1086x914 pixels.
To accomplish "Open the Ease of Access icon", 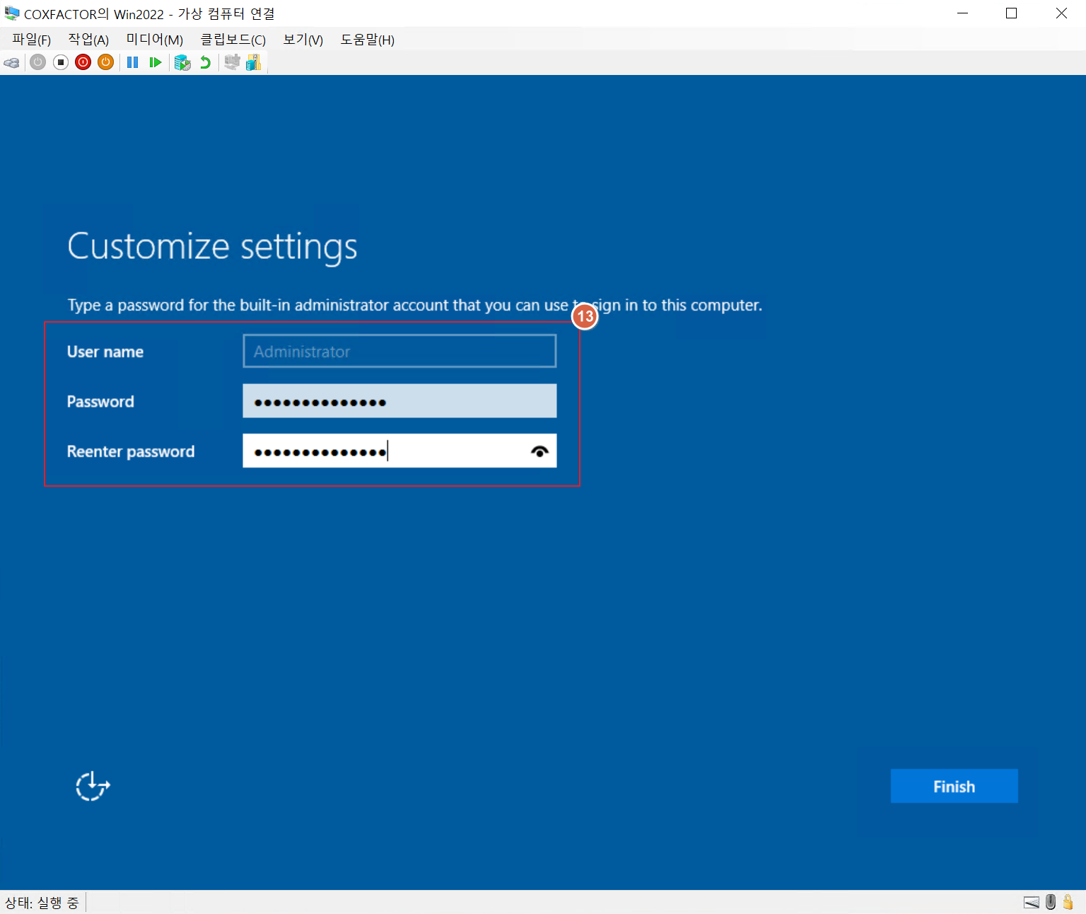I will [x=93, y=786].
